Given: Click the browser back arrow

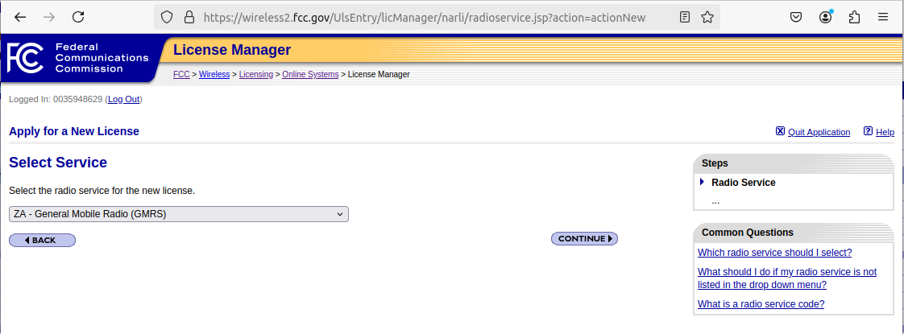Looking at the screenshot, I should tap(20, 17).
